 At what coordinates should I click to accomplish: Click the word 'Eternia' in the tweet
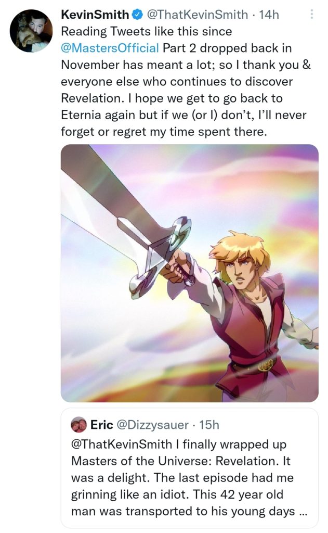pyautogui.click(x=83, y=116)
